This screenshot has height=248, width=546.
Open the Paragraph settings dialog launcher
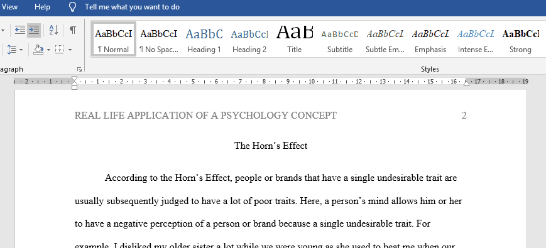pyautogui.click(x=79, y=69)
